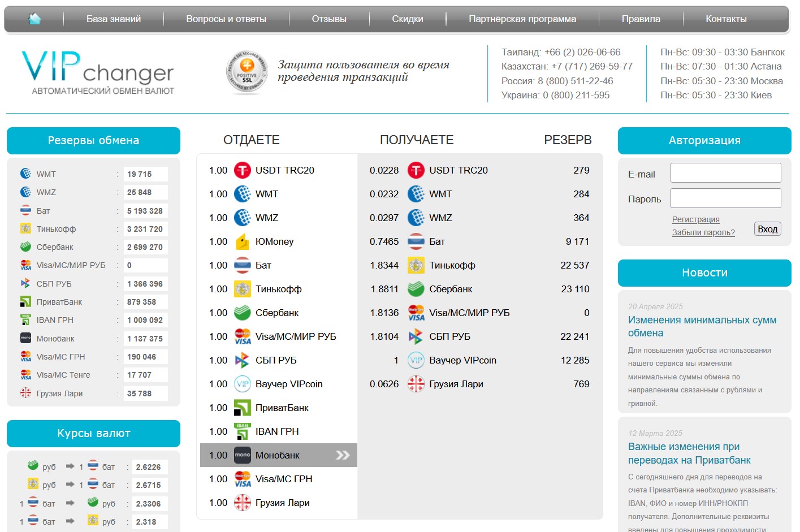Select the Грузия Лари icon under ПОЛУЧАЕТЕ
Screen dimensions: 800x532
[416, 384]
